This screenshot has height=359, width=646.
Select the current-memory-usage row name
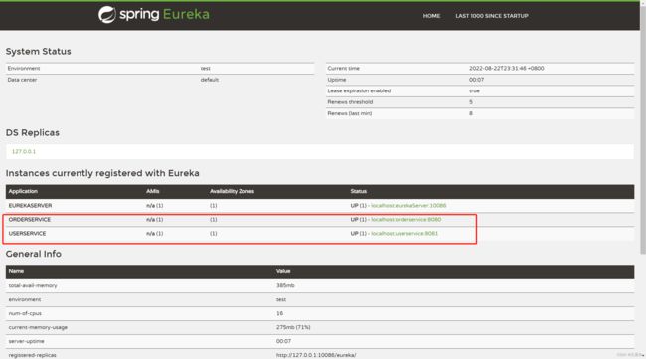38,327
